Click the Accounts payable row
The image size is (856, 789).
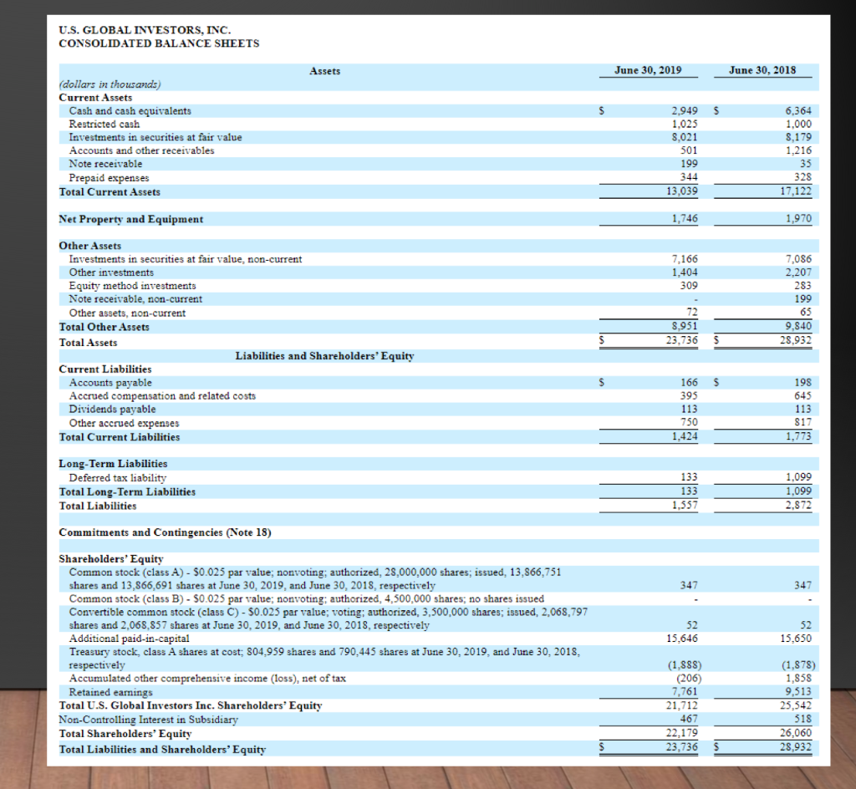103,381
